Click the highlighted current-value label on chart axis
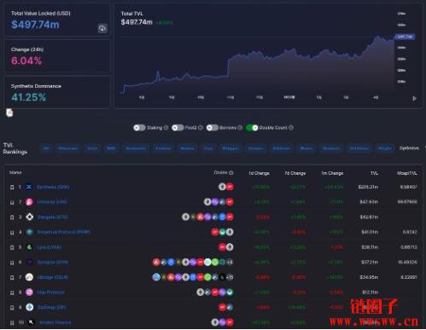This screenshot has width=426, height=330. (x=405, y=37)
